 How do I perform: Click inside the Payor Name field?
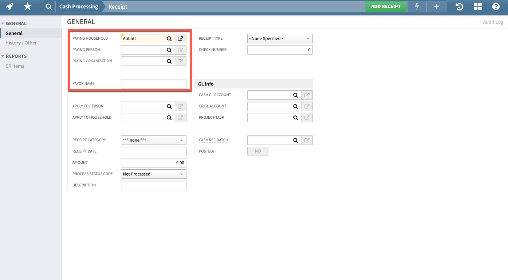coord(153,83)
